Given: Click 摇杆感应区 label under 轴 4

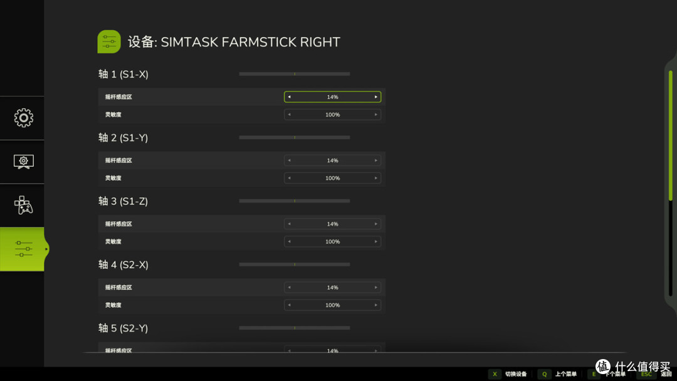Looking at the screenshot, I should (118, 288).
